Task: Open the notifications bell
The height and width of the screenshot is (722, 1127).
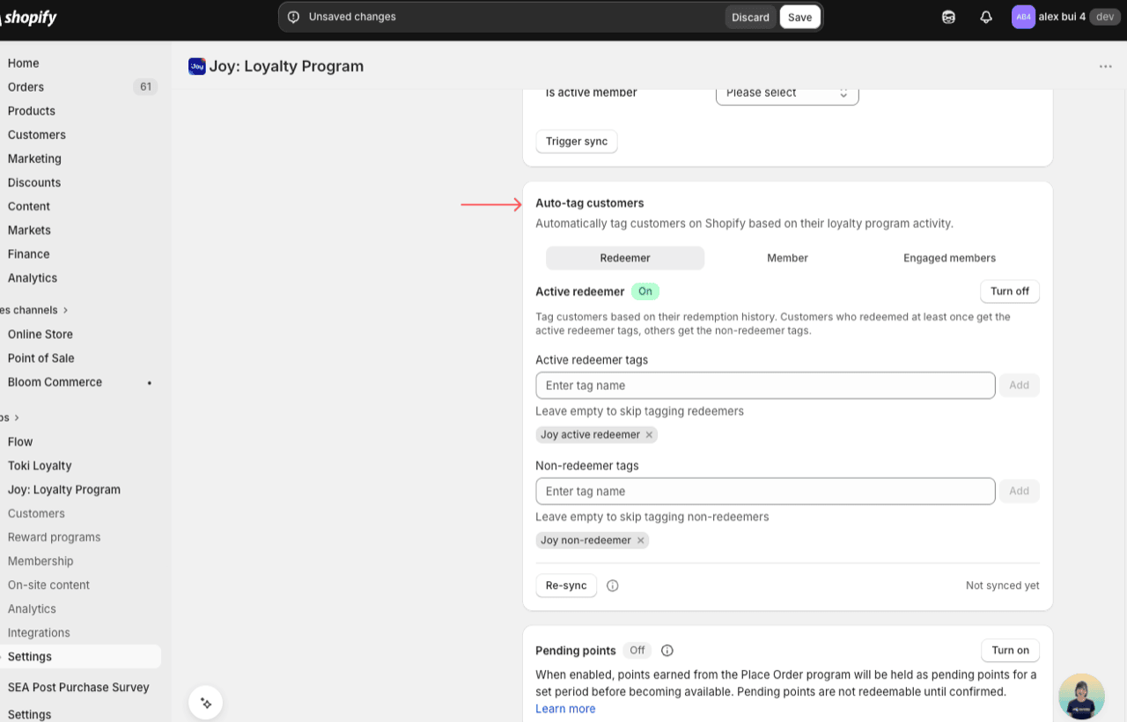Action: tap(986, 17)
